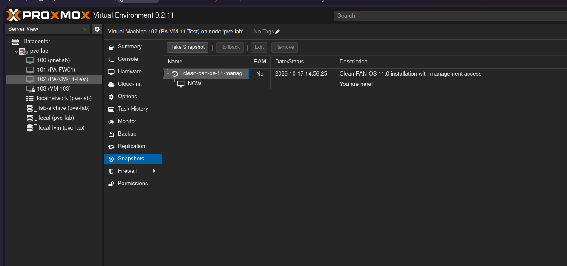This screenshot has width=567, height=266.
Task: Click the 'You are here!' description
Action: [x=356, y=84]
